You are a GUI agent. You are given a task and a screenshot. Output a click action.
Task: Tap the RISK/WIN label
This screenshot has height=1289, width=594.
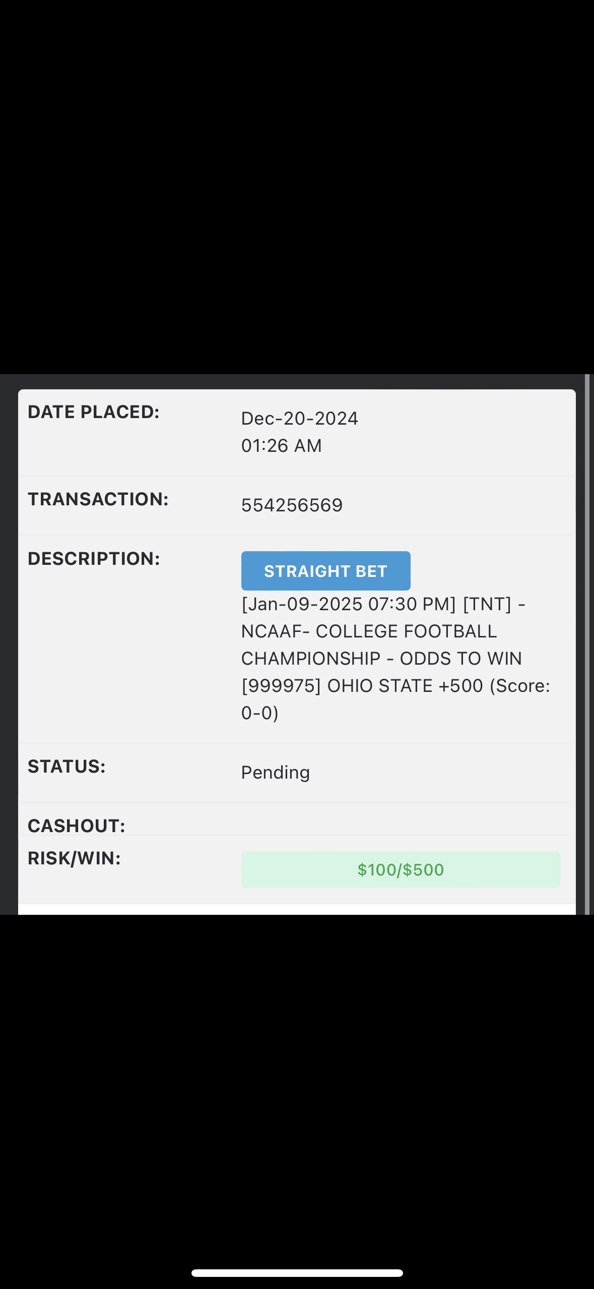point(74,858)
